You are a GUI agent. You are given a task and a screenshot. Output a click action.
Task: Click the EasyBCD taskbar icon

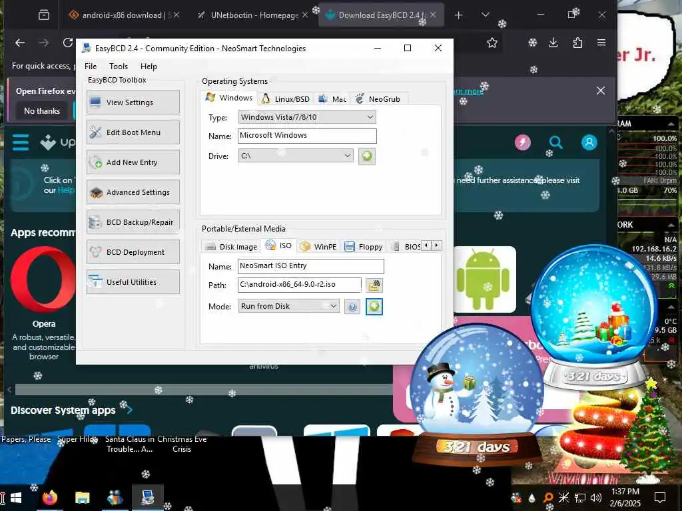[147, 498]
